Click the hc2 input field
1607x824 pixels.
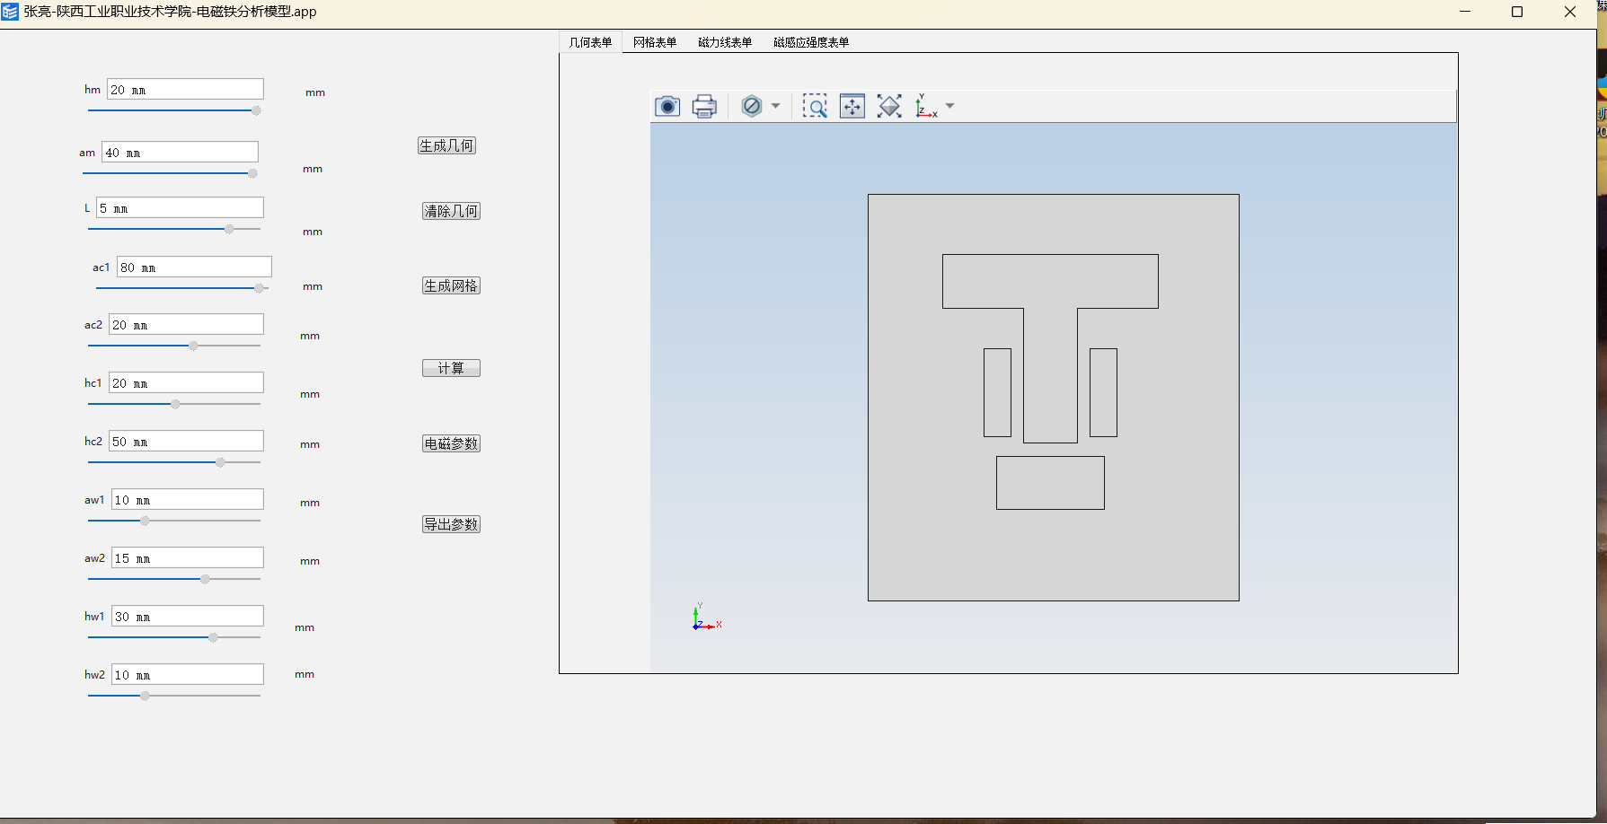(186, 441)
